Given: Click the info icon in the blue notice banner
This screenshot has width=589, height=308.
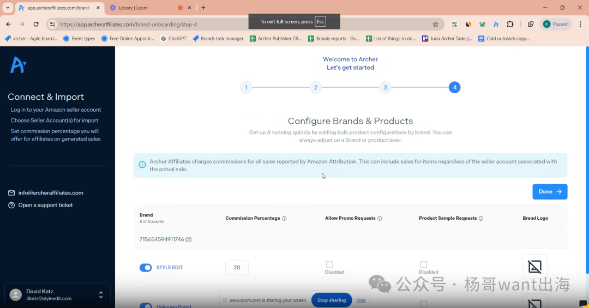Looking at the screenshot, I should (142, 165).
